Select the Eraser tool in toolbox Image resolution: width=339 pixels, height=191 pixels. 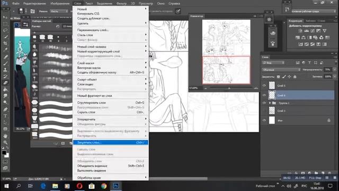click(x=5, y=83)
